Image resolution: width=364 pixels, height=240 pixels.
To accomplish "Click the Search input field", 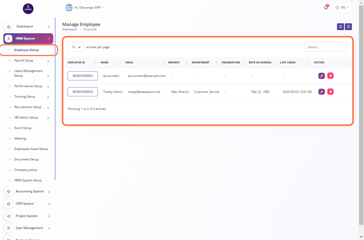I will [325, 47].
